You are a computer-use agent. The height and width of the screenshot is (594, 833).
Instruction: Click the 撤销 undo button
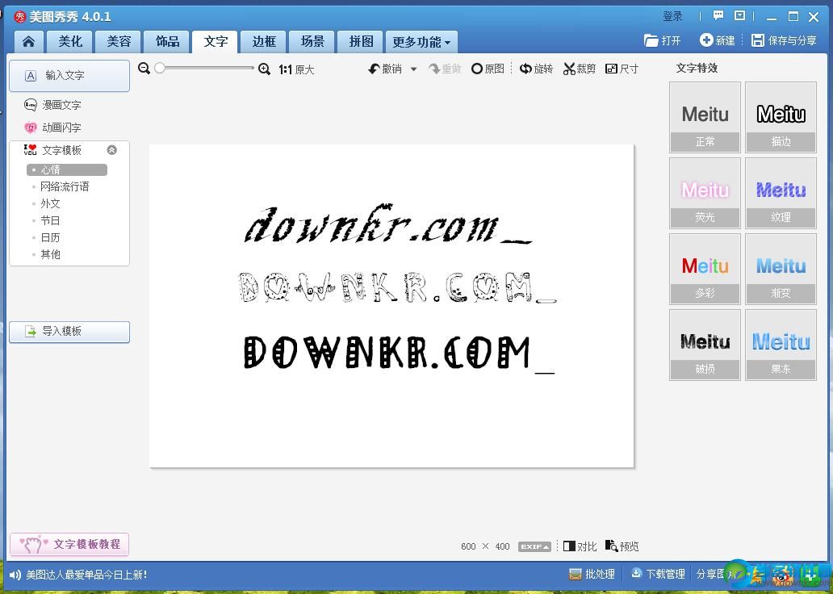pyautogui.click(x=385, y=69)
